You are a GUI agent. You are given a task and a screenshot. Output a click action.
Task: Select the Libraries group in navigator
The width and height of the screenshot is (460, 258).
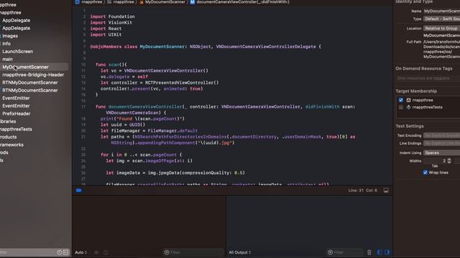[8, 121]
